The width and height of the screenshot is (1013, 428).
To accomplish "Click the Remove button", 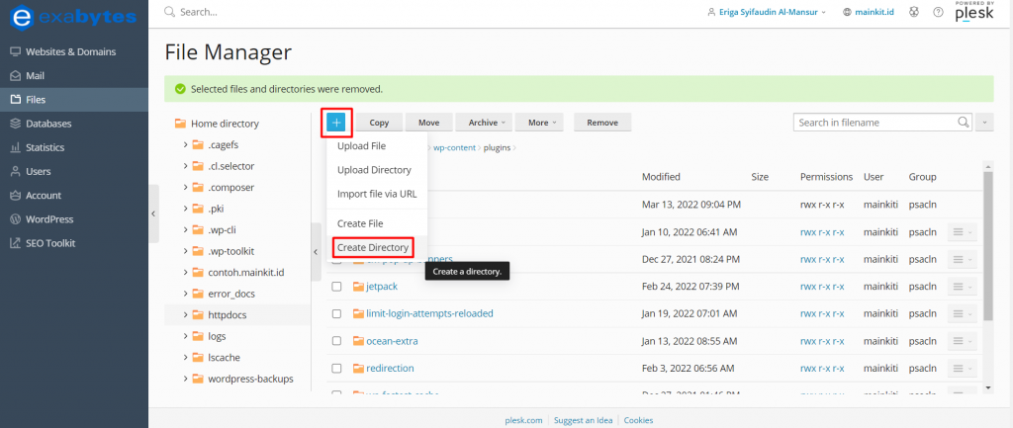I will tap(602, 123).
